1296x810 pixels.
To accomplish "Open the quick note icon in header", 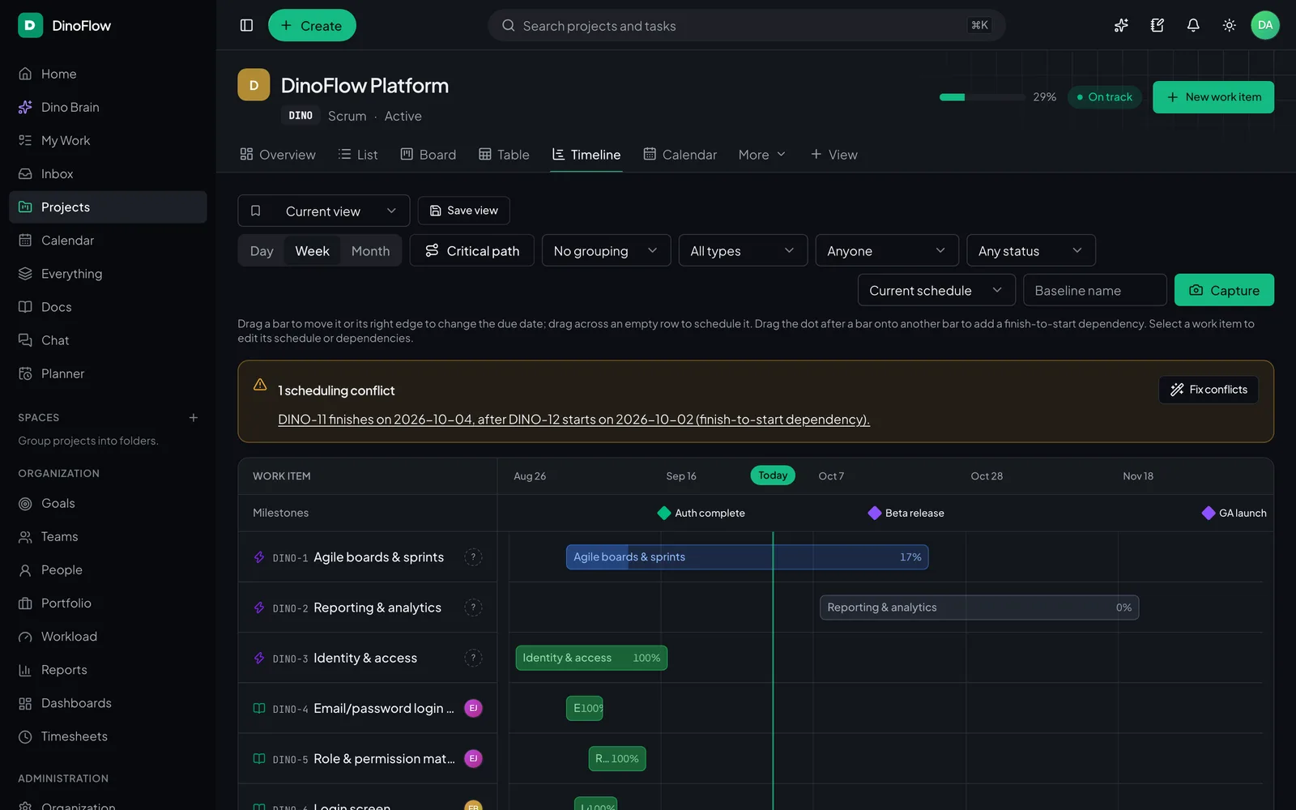I will (x=1157, y=25).
